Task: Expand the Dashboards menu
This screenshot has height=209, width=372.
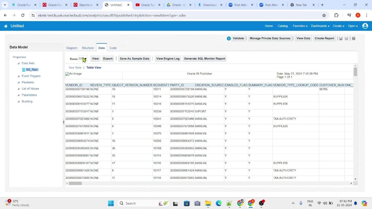Action: click(x=320, y=26)
